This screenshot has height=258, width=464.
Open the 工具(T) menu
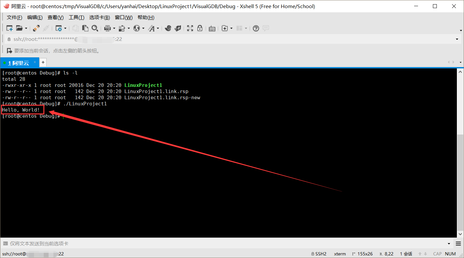[x=76, y=17]
